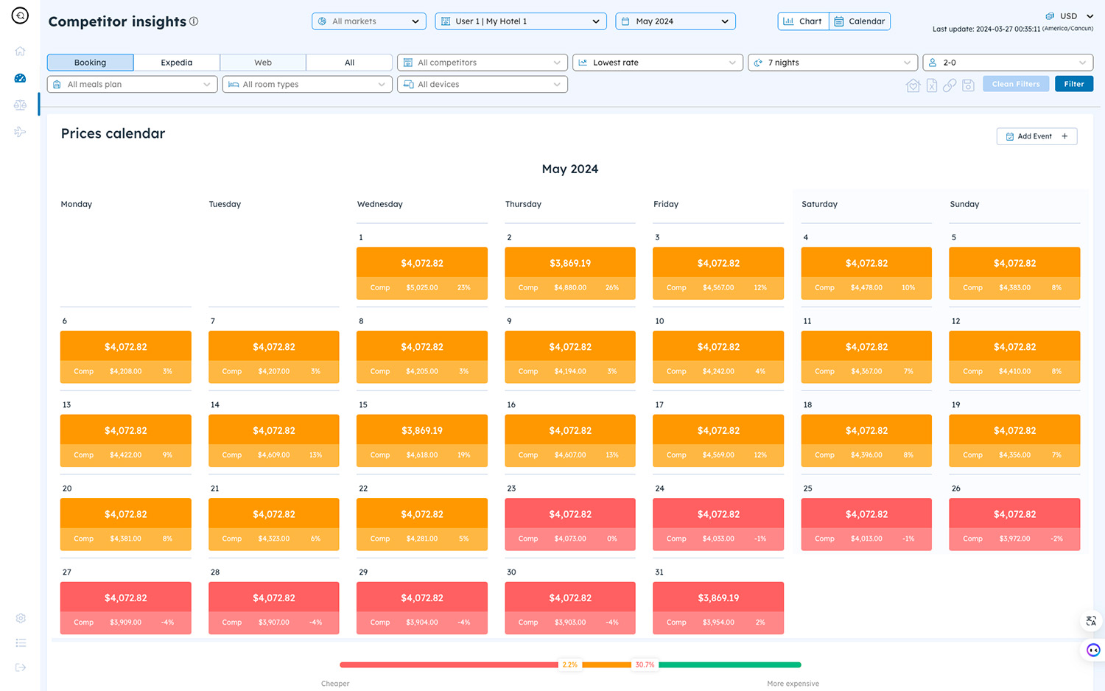
Task: Open the dashboard gauge icon in sidebar
Action: tap(20, 78)
